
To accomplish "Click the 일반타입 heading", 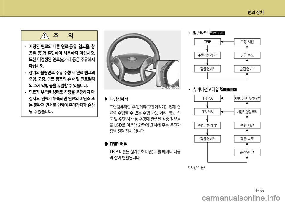I will pos(200,33).
